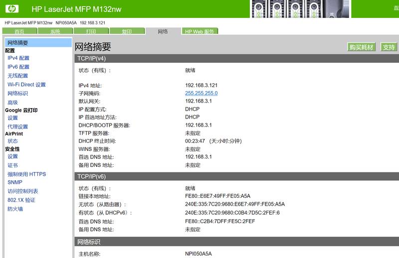
Task: Open the HP Web 服务 tab
Action: (x=199, y=31)
